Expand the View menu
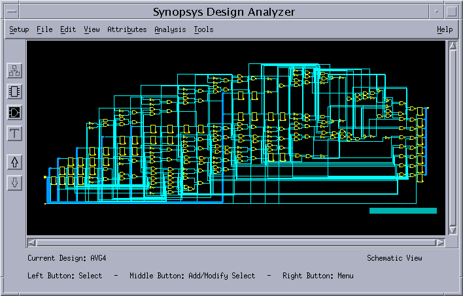This screenshot has width=463, height=296. point(92,29)
